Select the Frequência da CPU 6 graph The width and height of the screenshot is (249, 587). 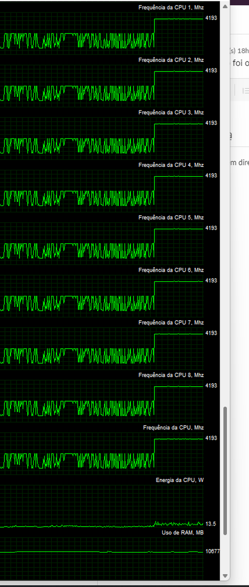(102, 293)
